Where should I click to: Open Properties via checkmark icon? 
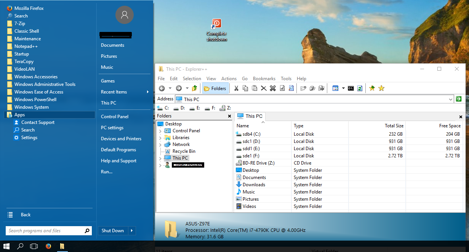point(282,88)
